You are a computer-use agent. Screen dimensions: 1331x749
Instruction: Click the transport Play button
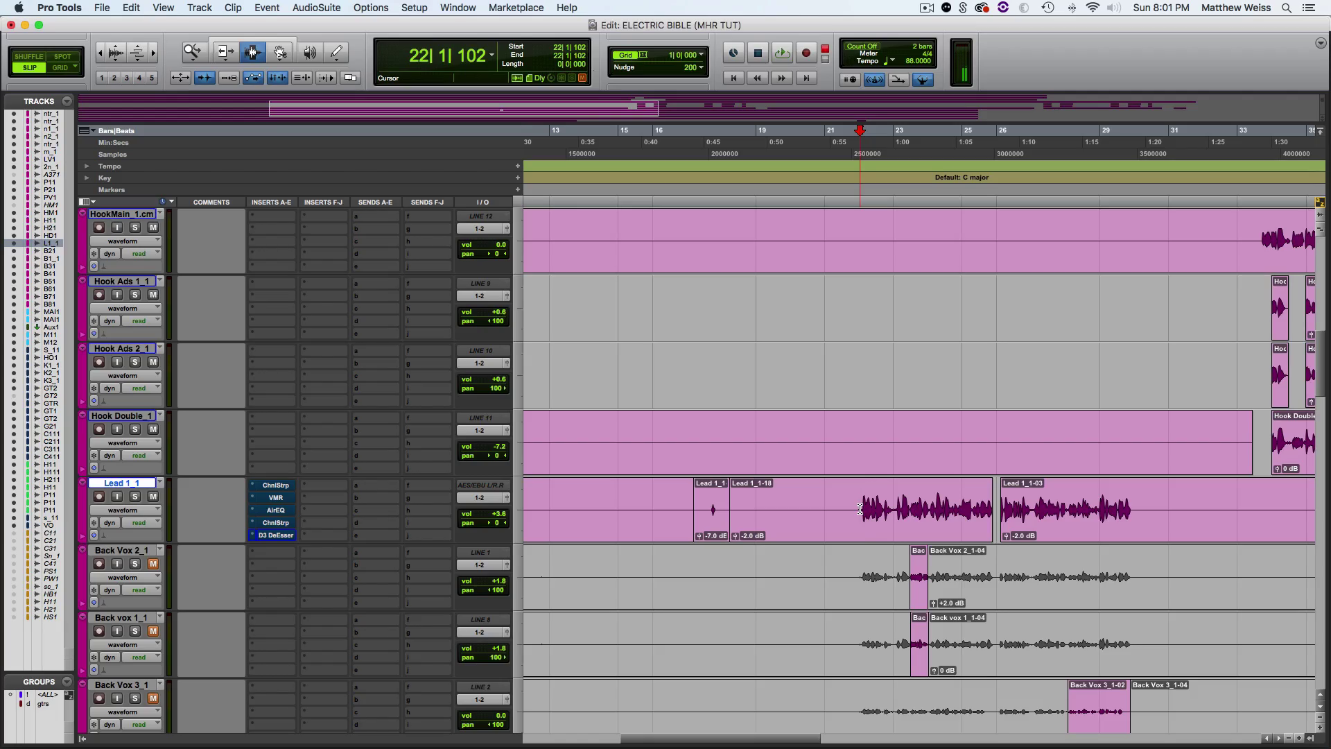pyautogui.click(x=782, y=53)
